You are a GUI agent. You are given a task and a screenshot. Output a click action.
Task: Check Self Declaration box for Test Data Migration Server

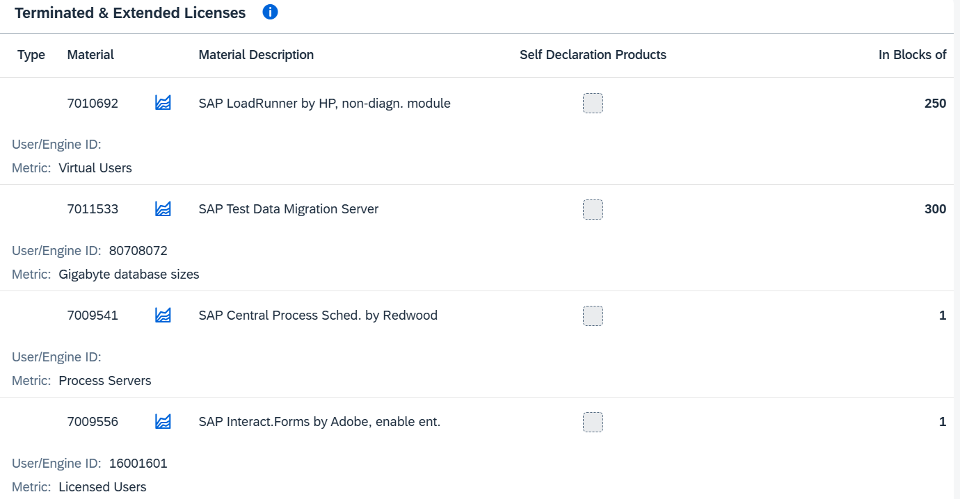click(593, 209)
